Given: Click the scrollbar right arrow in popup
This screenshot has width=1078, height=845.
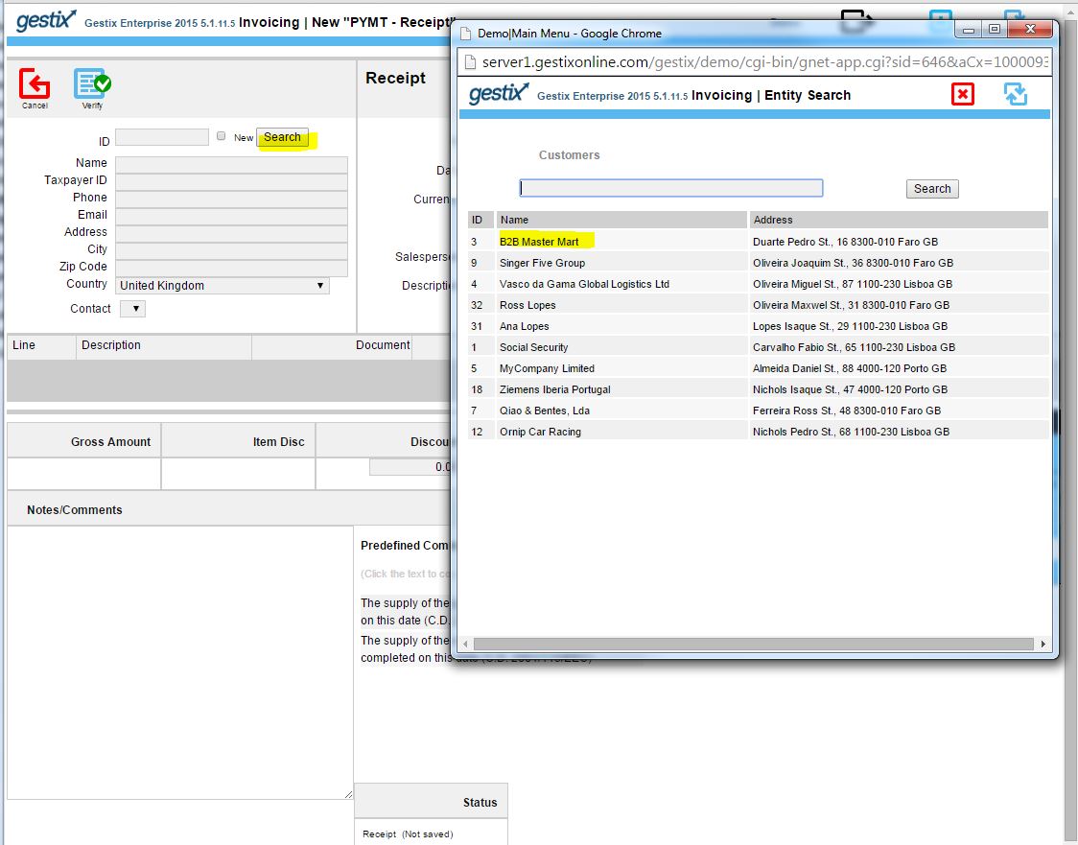Looking at the screenshot, I should pyautogui.click(x=1043, y=644).
